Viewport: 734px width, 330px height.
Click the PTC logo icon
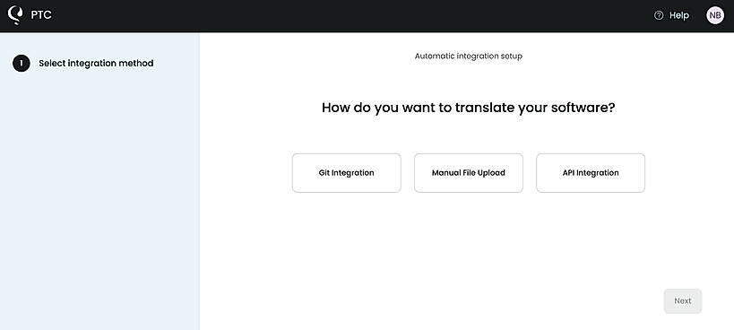15,15
